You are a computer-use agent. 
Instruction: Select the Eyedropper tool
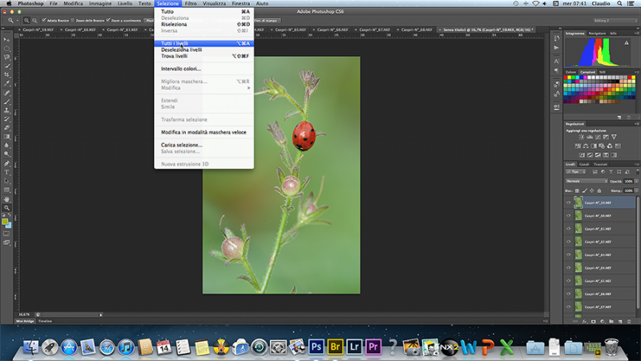(x=6, y=83)
